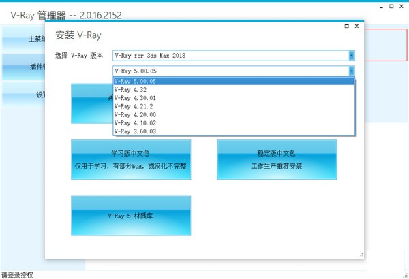Close the V-Ray 管理器 main window
409x279 pixels.
402,6
